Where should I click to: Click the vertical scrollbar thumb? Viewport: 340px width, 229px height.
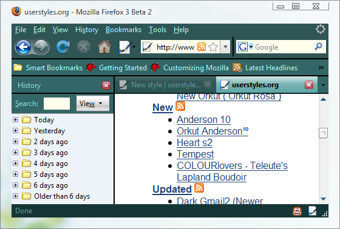tap(323, 133)
